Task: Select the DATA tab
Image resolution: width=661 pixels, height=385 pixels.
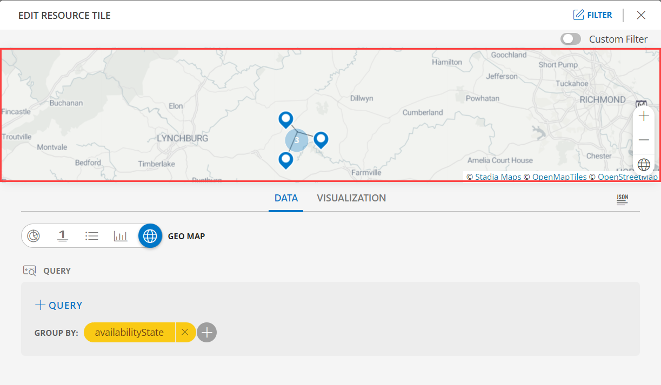Action: 285,198
